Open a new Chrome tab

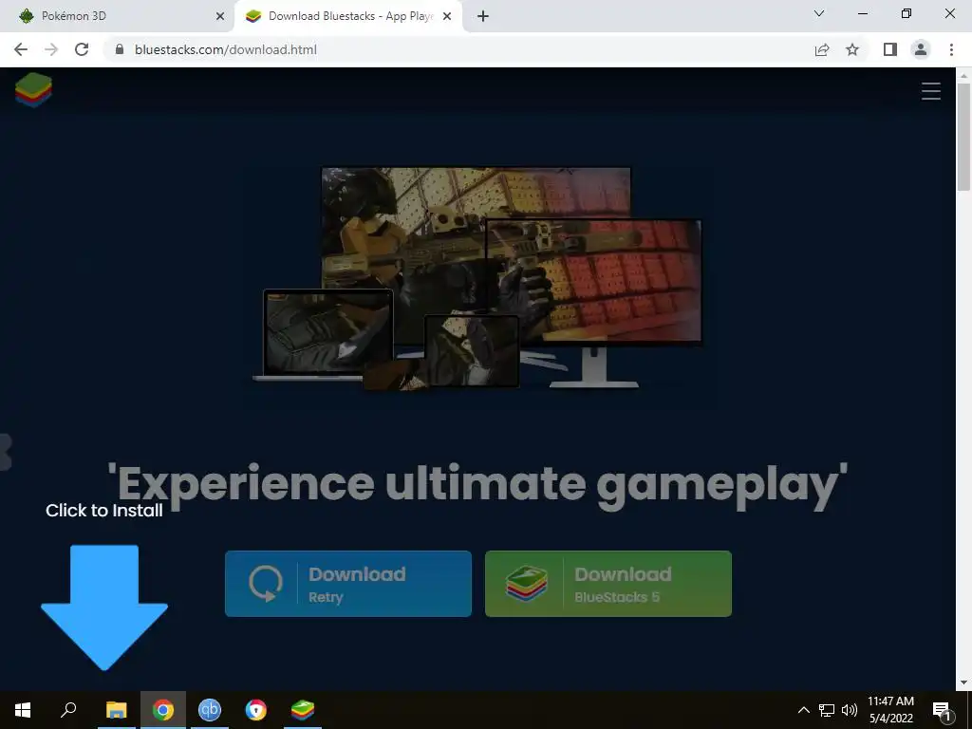(483, 16)
